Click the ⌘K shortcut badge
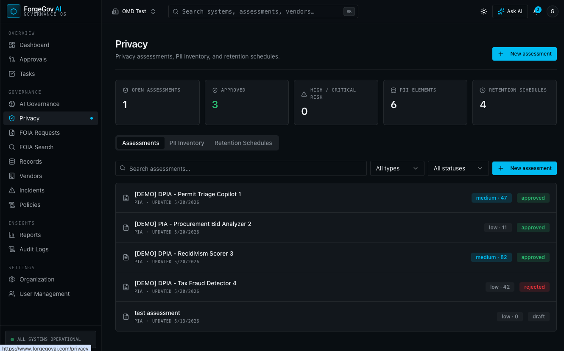The height and width of the screenshot is (351, 564). [349, 11]
